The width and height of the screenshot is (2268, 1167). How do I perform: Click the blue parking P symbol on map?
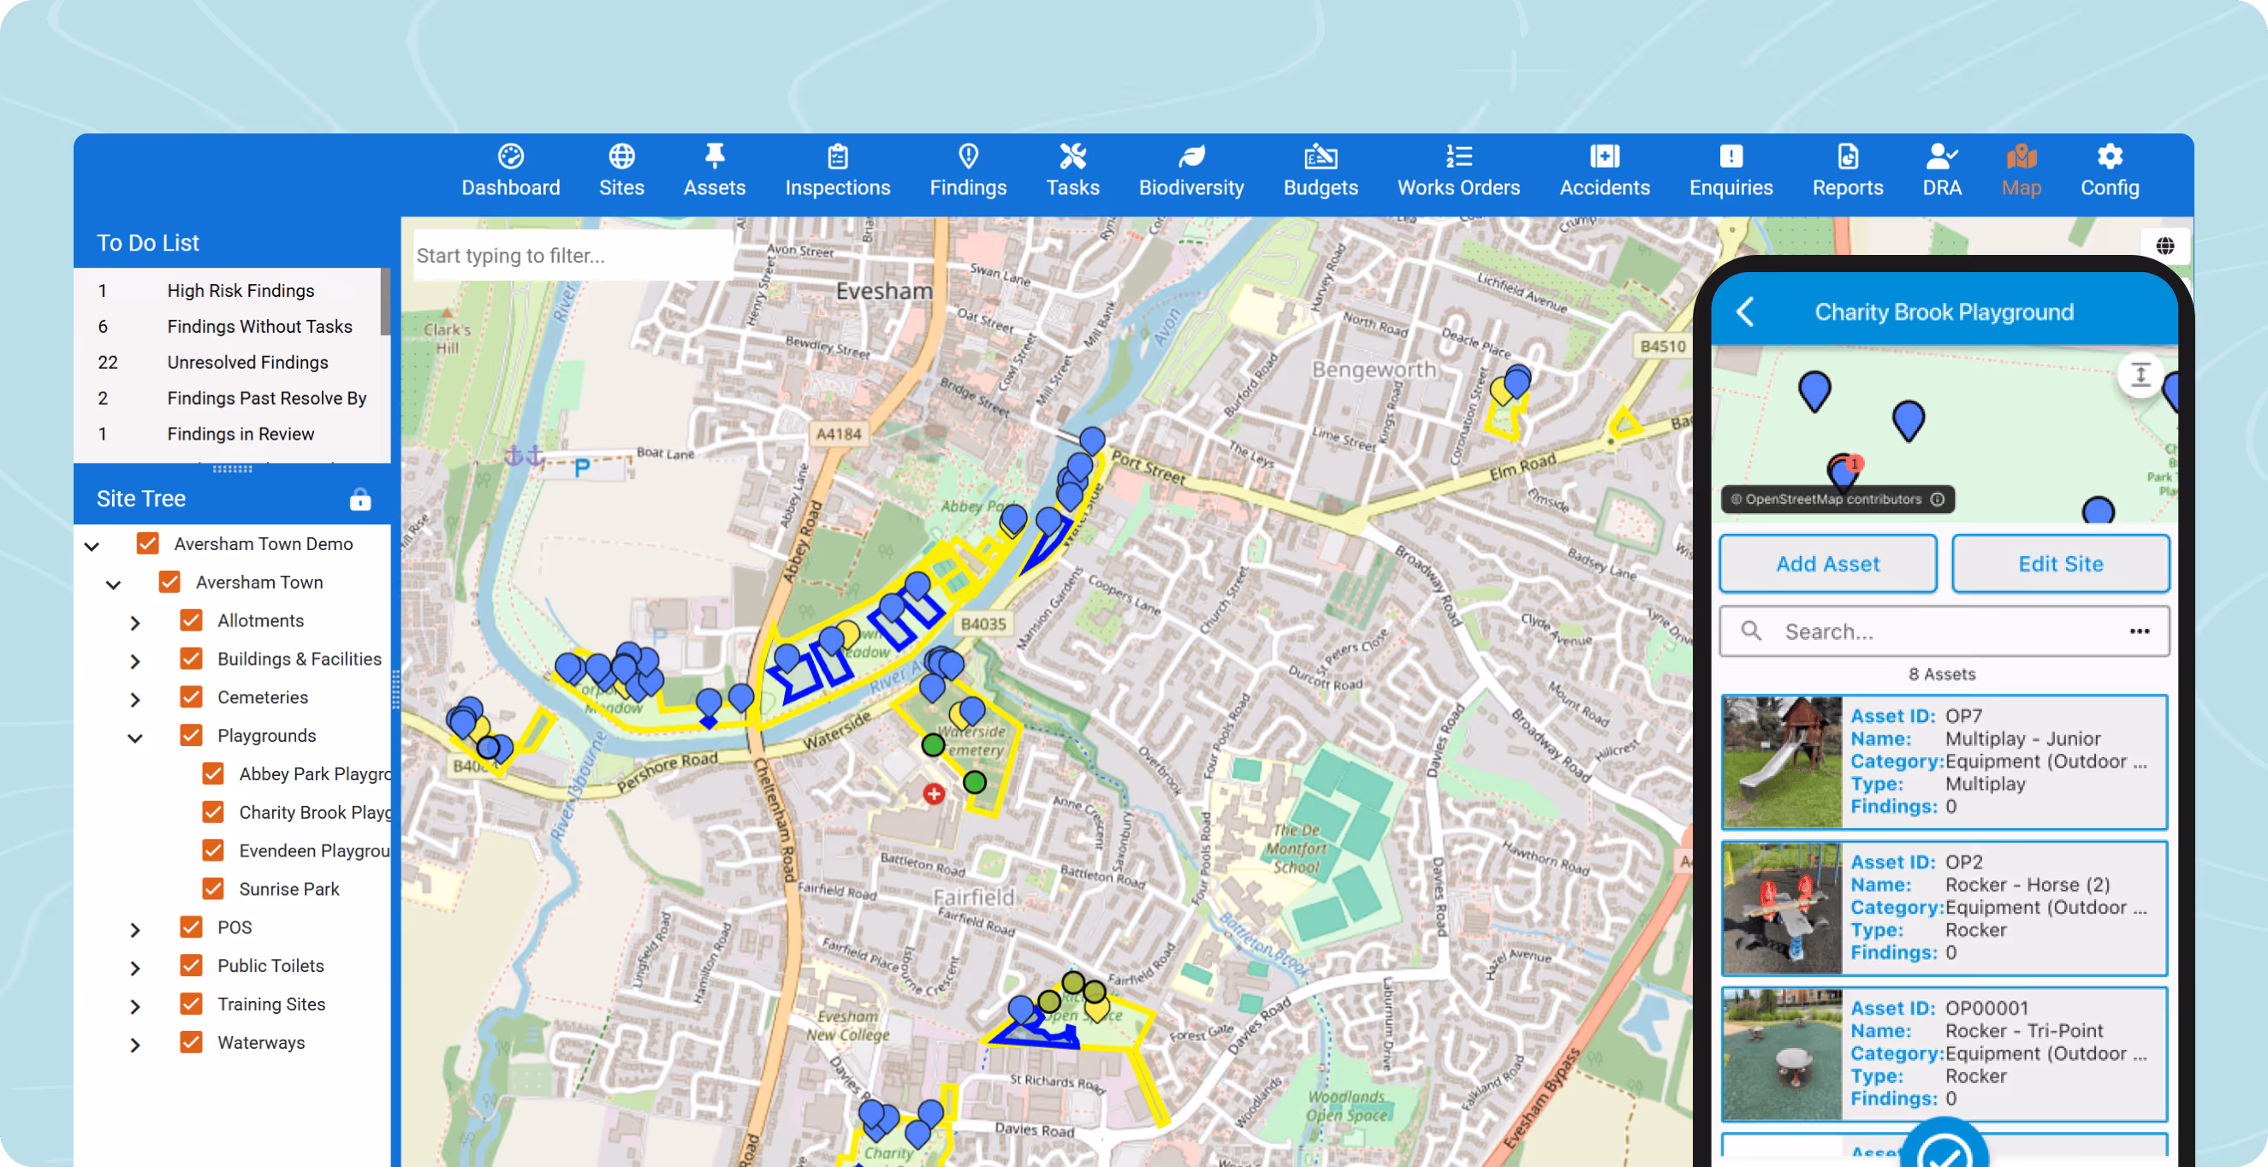[x=581, y=467]
